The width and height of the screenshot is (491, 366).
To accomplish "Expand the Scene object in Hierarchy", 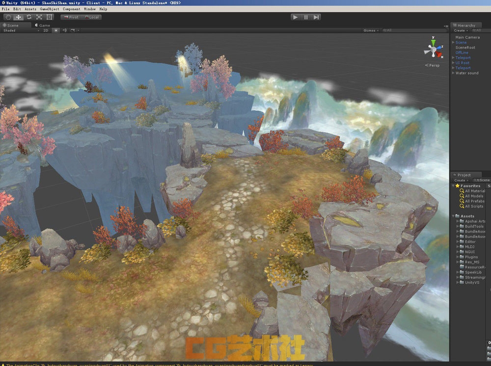I will (453, 42).
